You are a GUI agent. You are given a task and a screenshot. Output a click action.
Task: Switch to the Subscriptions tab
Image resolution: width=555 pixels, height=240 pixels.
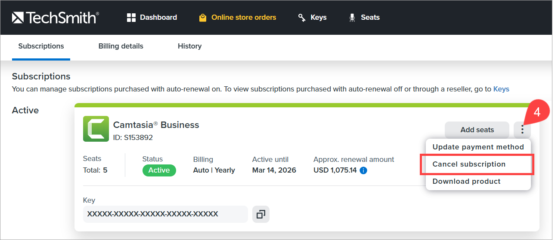pos(41,46)
